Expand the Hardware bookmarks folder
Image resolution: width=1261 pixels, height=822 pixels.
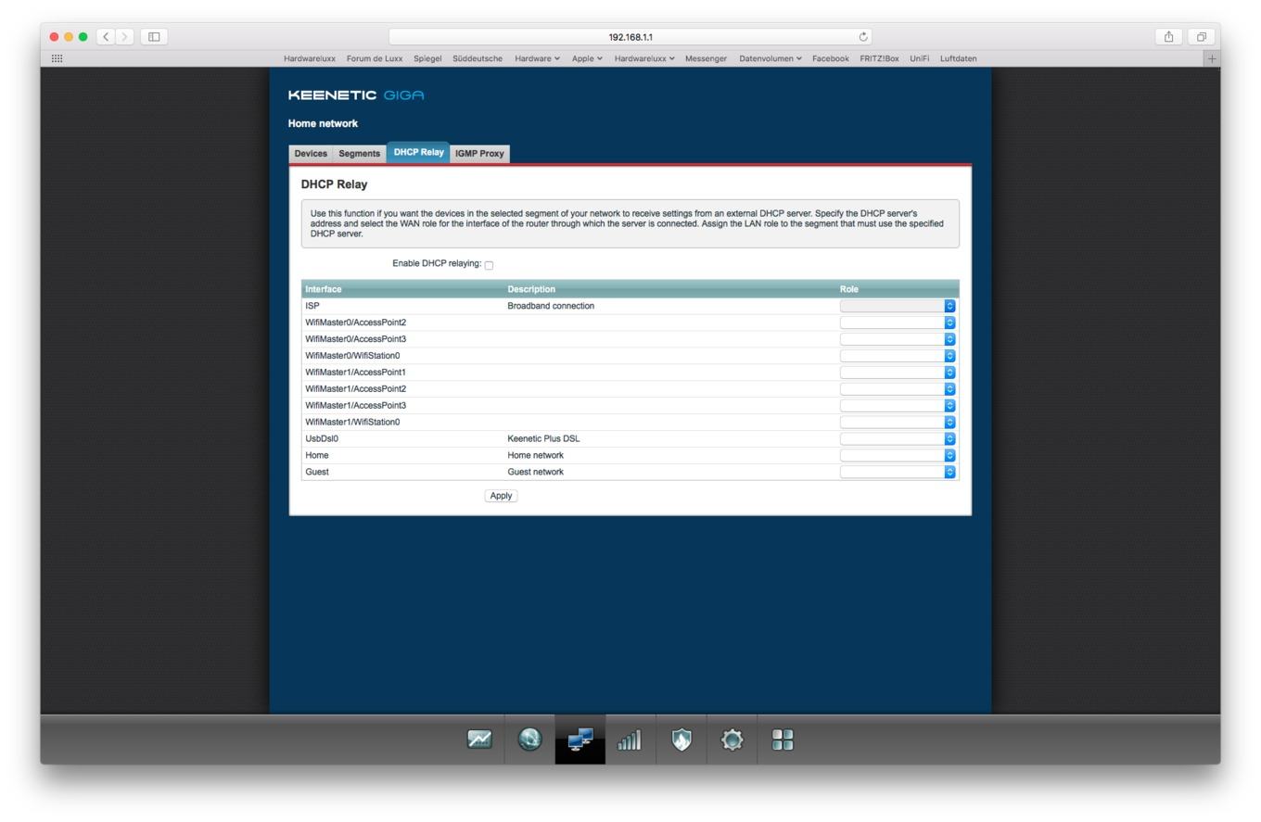pyautogui.click(x=537, y=58)
